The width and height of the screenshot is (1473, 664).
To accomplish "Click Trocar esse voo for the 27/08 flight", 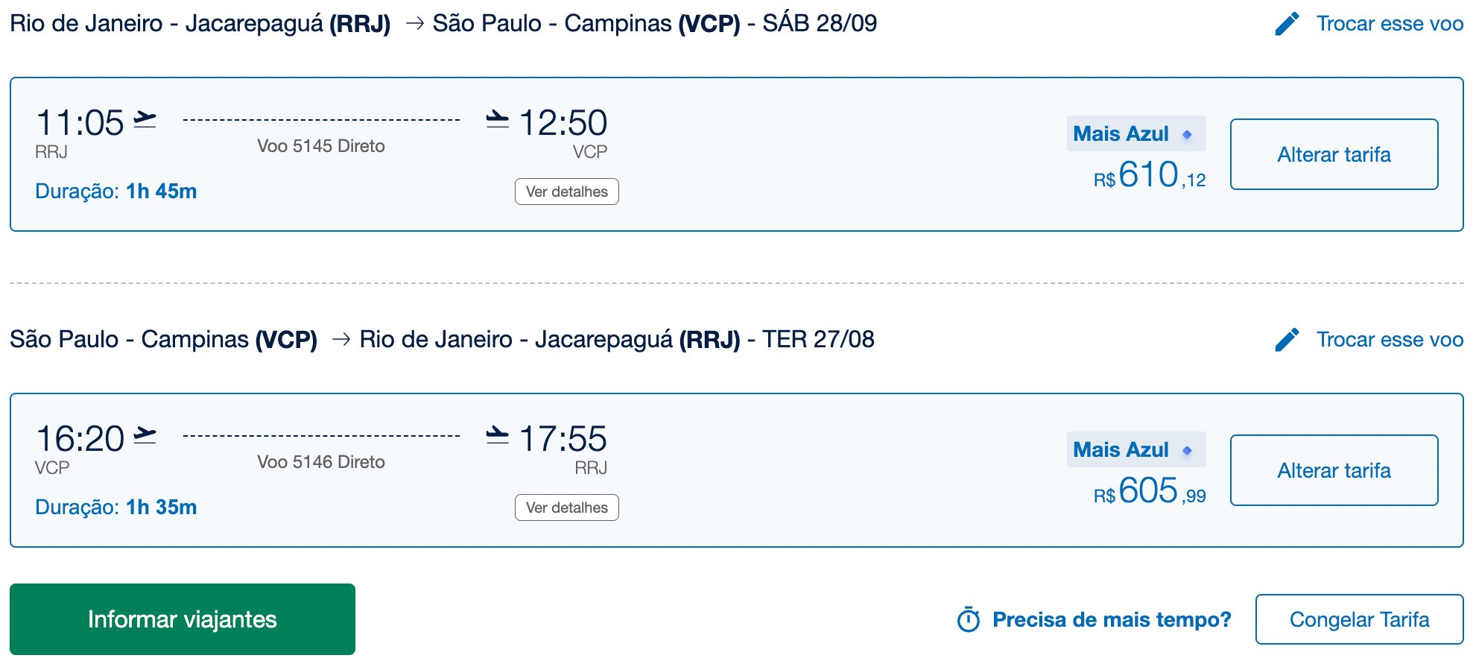I will [1390, 340].
